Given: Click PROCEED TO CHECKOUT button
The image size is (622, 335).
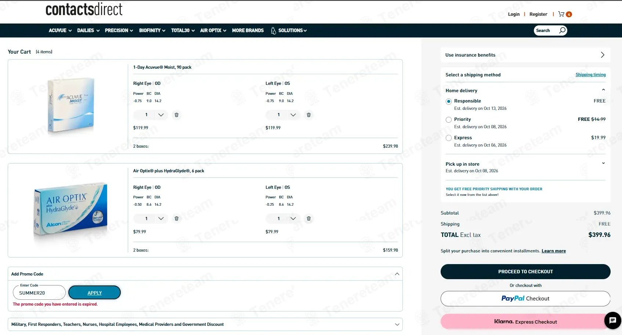Looking at the screenshot, I should click(x=525, y=271).
